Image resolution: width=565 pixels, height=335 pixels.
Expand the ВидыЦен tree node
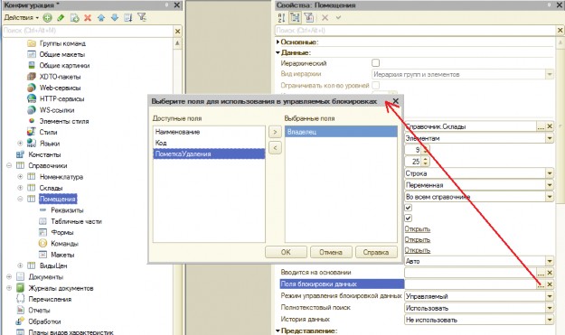(20, 265)
